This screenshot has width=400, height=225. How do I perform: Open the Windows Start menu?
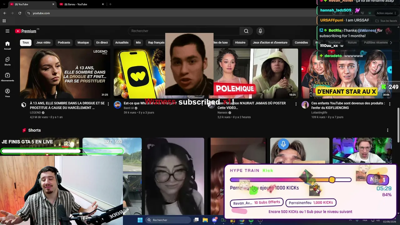140,220
